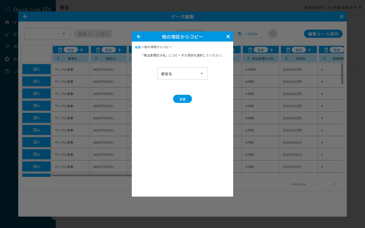Image resolution: width=365 pixels, height=228 pixels.
Task: Click 一時保存 save button
Action: click(248, 34)
